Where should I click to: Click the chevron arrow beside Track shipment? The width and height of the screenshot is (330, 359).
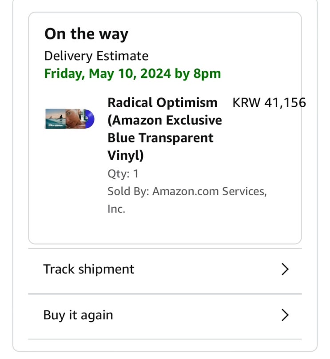pyautogui.click(x=285, y=269)
